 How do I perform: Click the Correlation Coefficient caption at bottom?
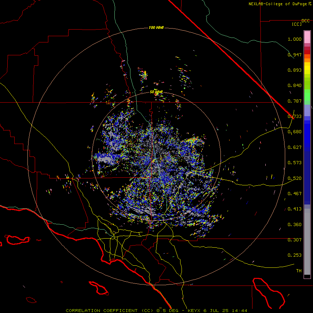[x=156, y=311]
